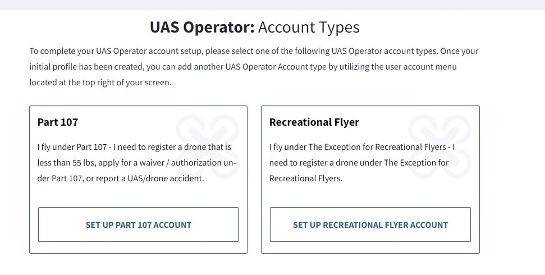Click intro line starting "To complete your UAS Operator"
The image size is (545, 275).
click(x=254, y=51)
